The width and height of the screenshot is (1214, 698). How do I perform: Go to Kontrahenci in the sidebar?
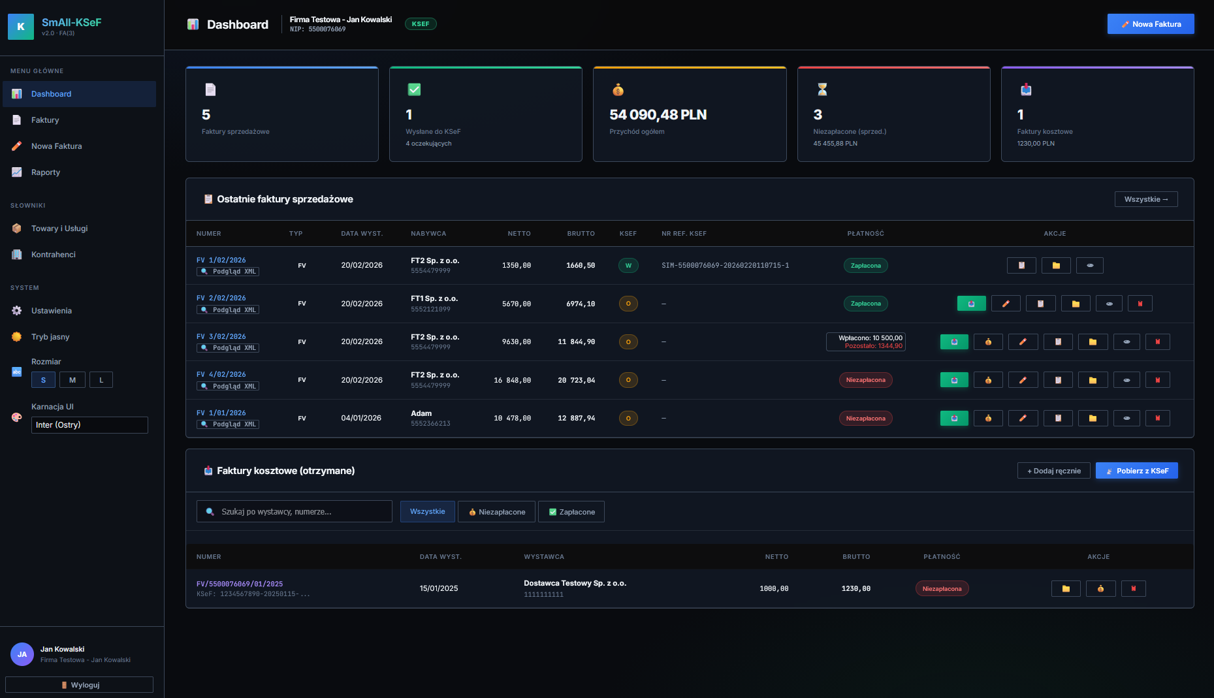coord(54,255)
